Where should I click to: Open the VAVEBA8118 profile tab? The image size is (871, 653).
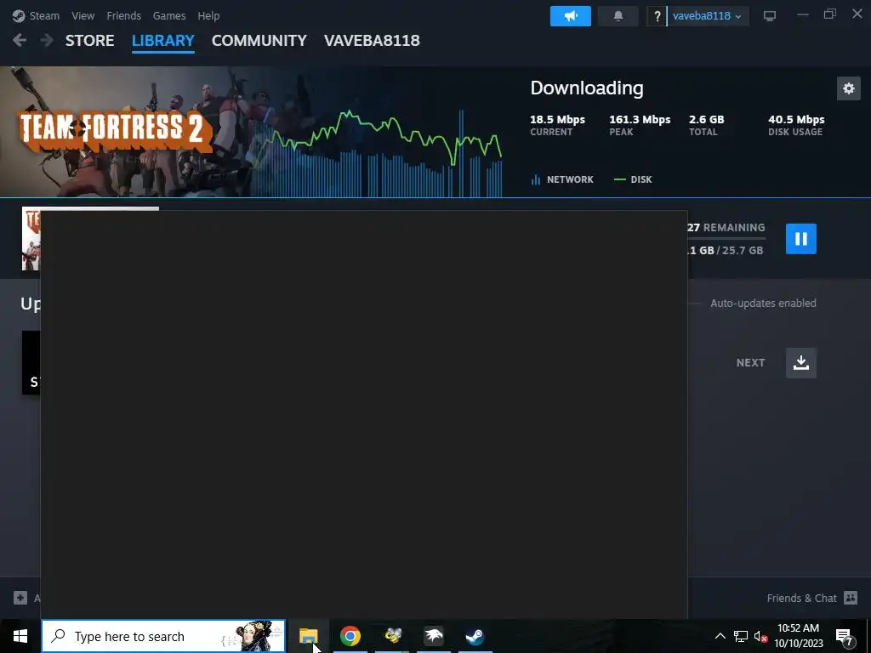(x=372, y=41)
